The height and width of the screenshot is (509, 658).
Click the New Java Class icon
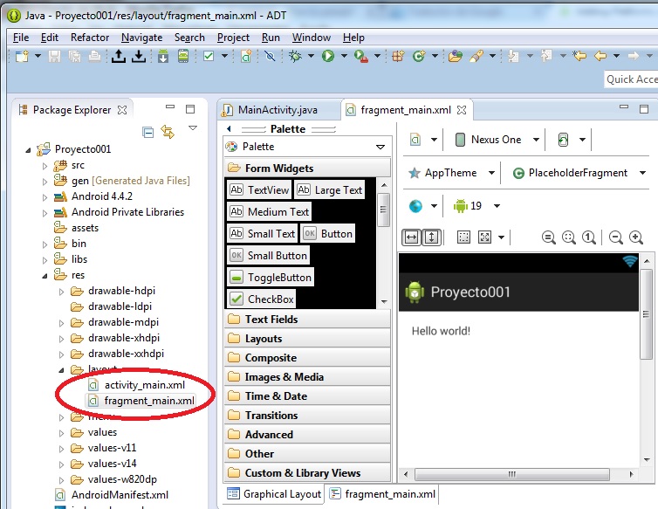click(419, 56)
